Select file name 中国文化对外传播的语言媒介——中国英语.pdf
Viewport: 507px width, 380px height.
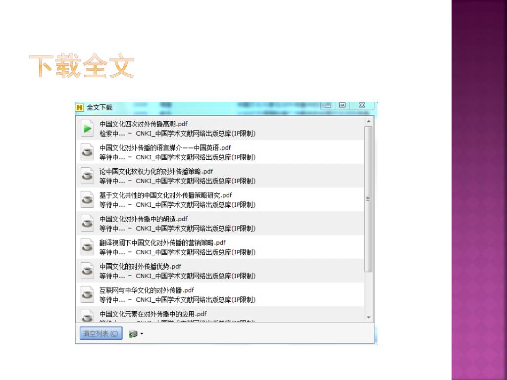[165, 148]
